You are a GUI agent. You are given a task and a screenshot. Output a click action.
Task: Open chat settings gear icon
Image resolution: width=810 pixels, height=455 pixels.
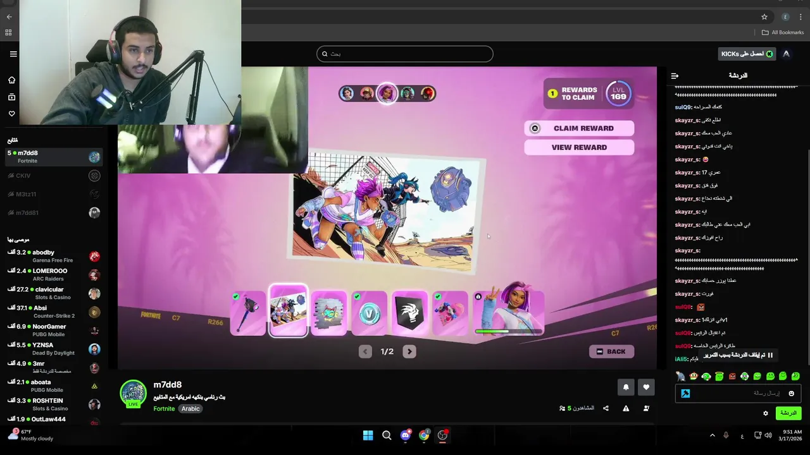pyautogui.click(x=765, y=413)
